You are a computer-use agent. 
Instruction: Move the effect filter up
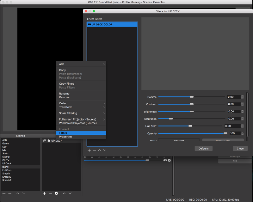(99, 150)
